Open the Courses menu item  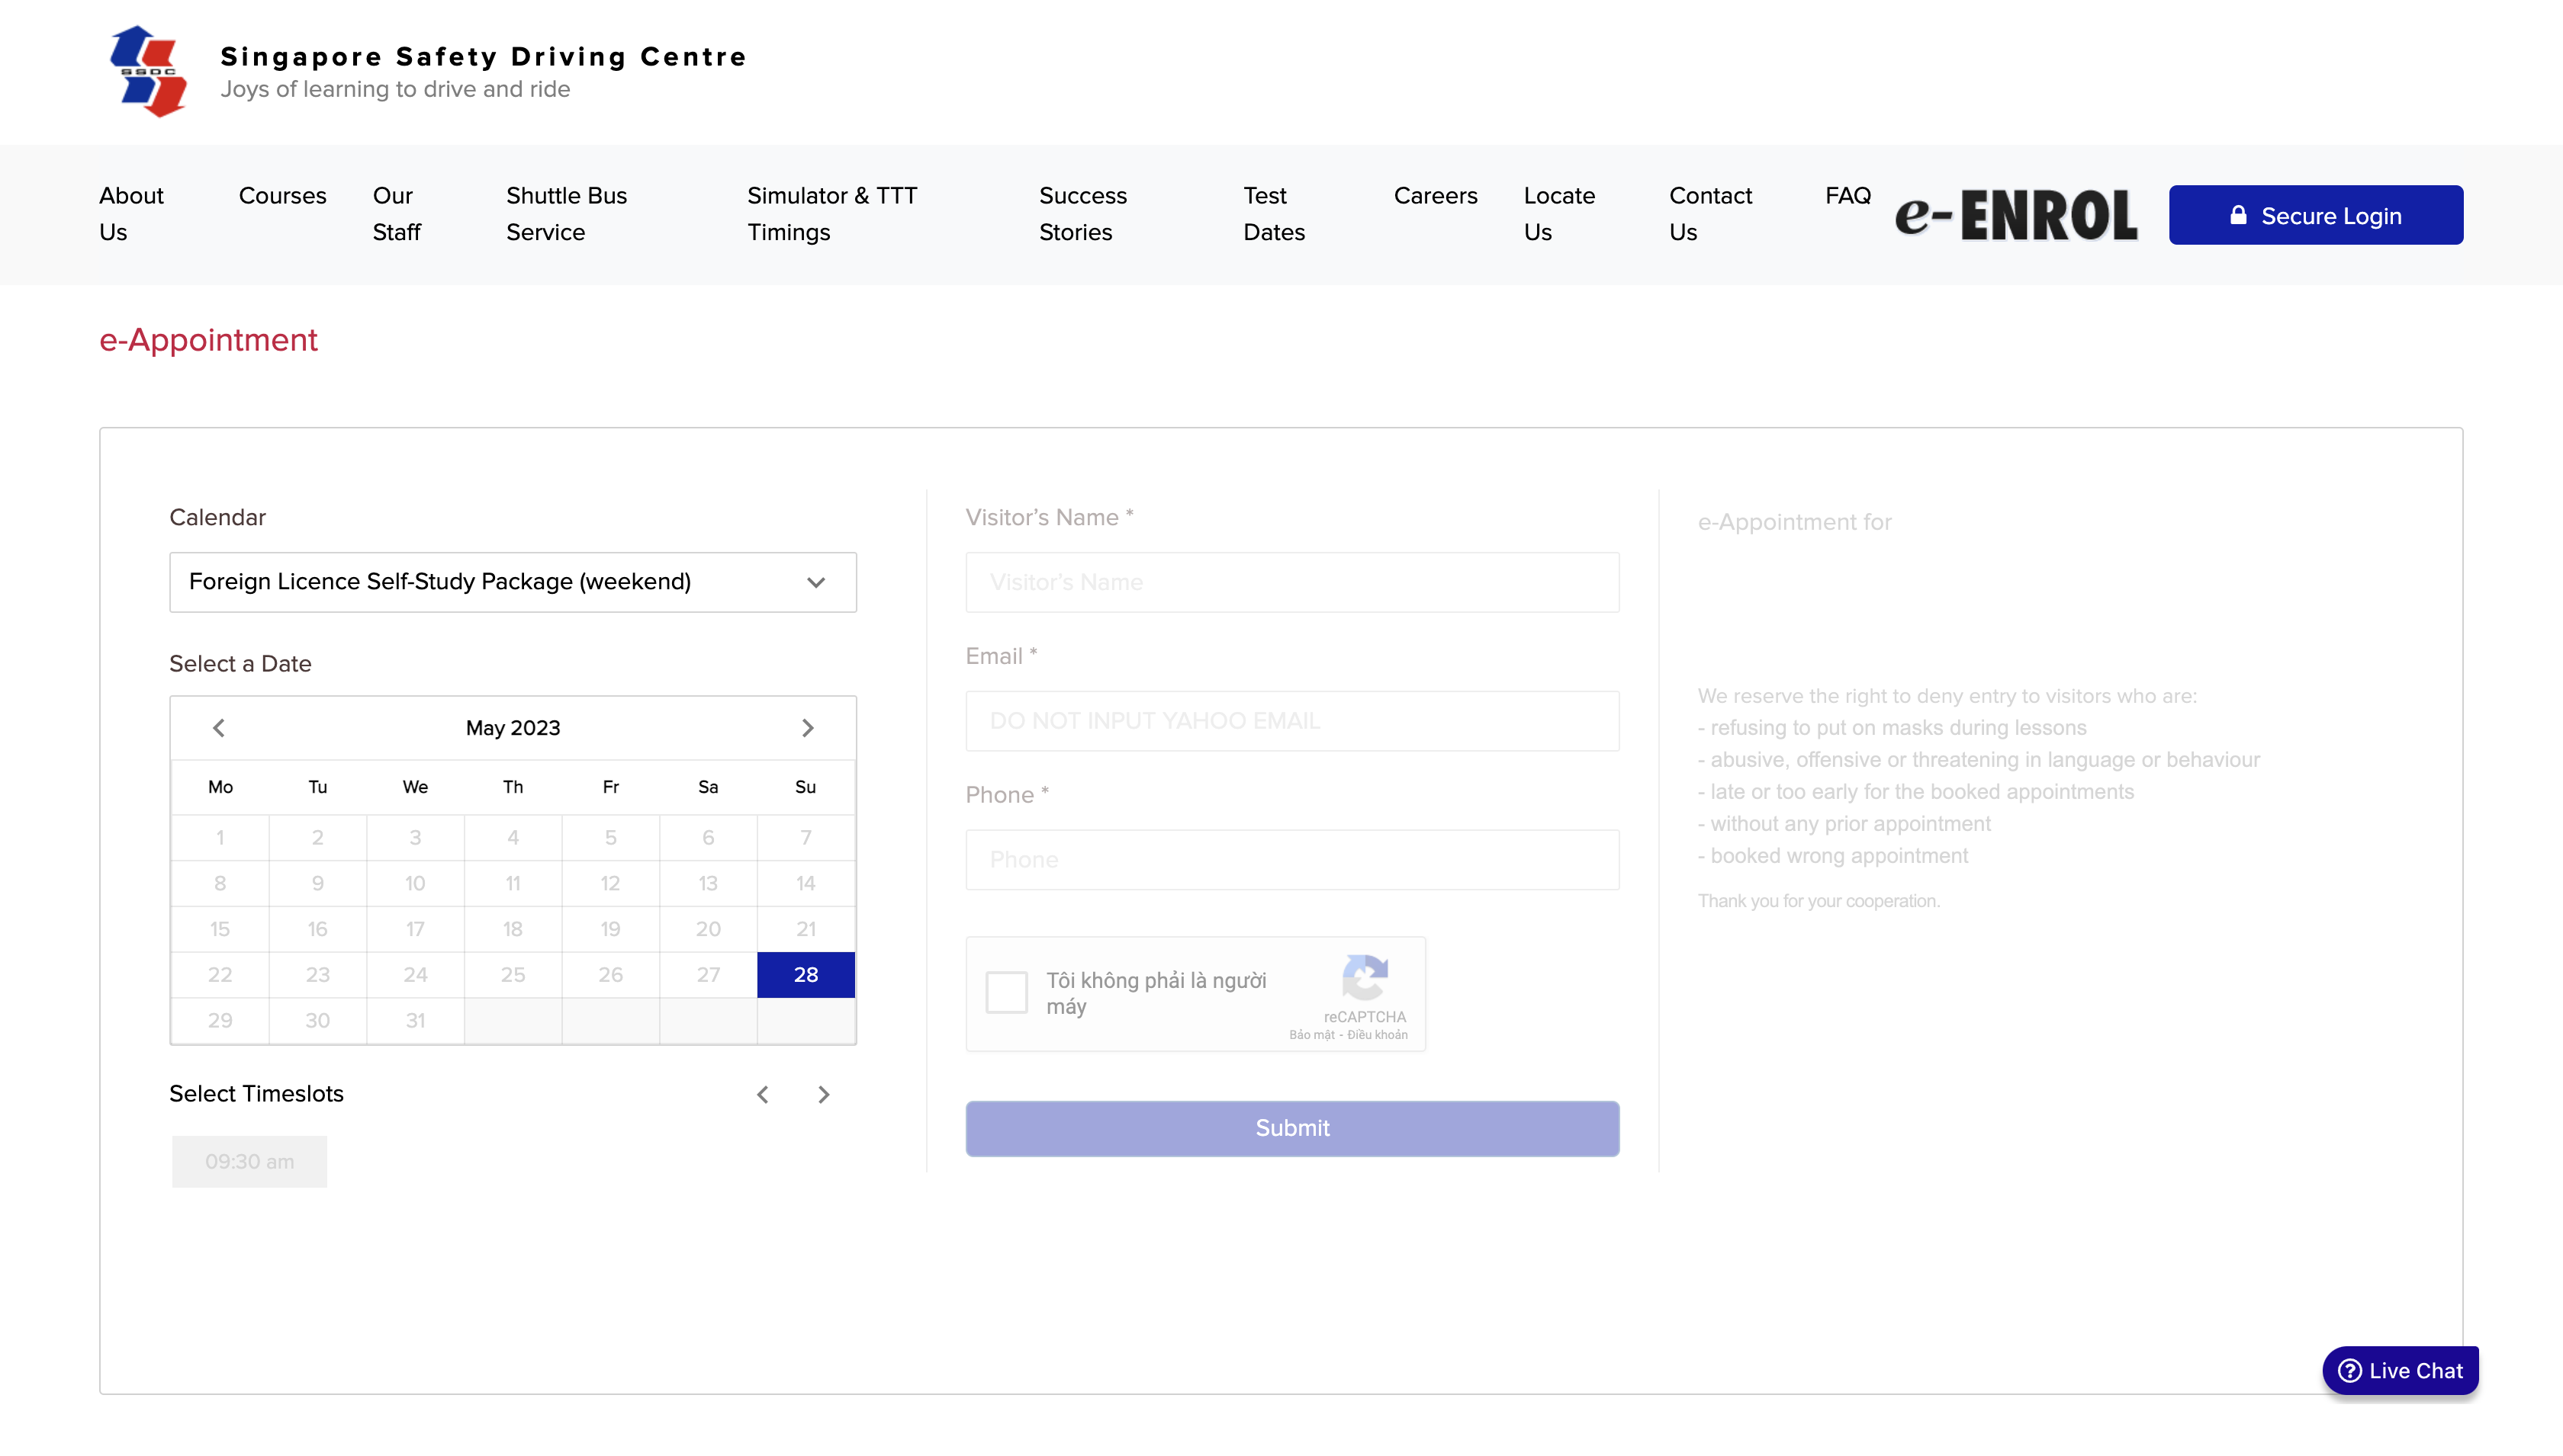[282, 196]
